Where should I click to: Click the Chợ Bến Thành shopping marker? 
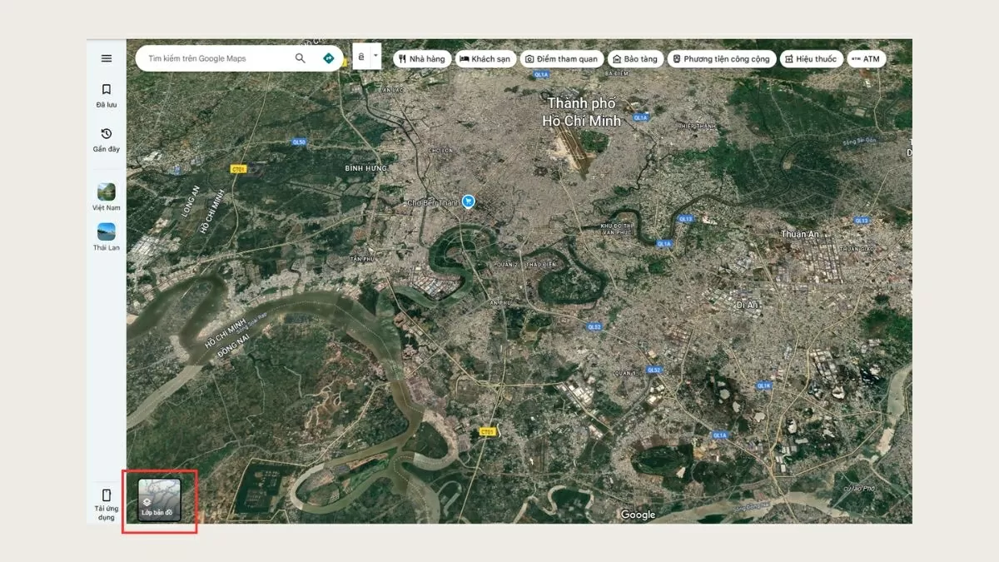point(469,201)
